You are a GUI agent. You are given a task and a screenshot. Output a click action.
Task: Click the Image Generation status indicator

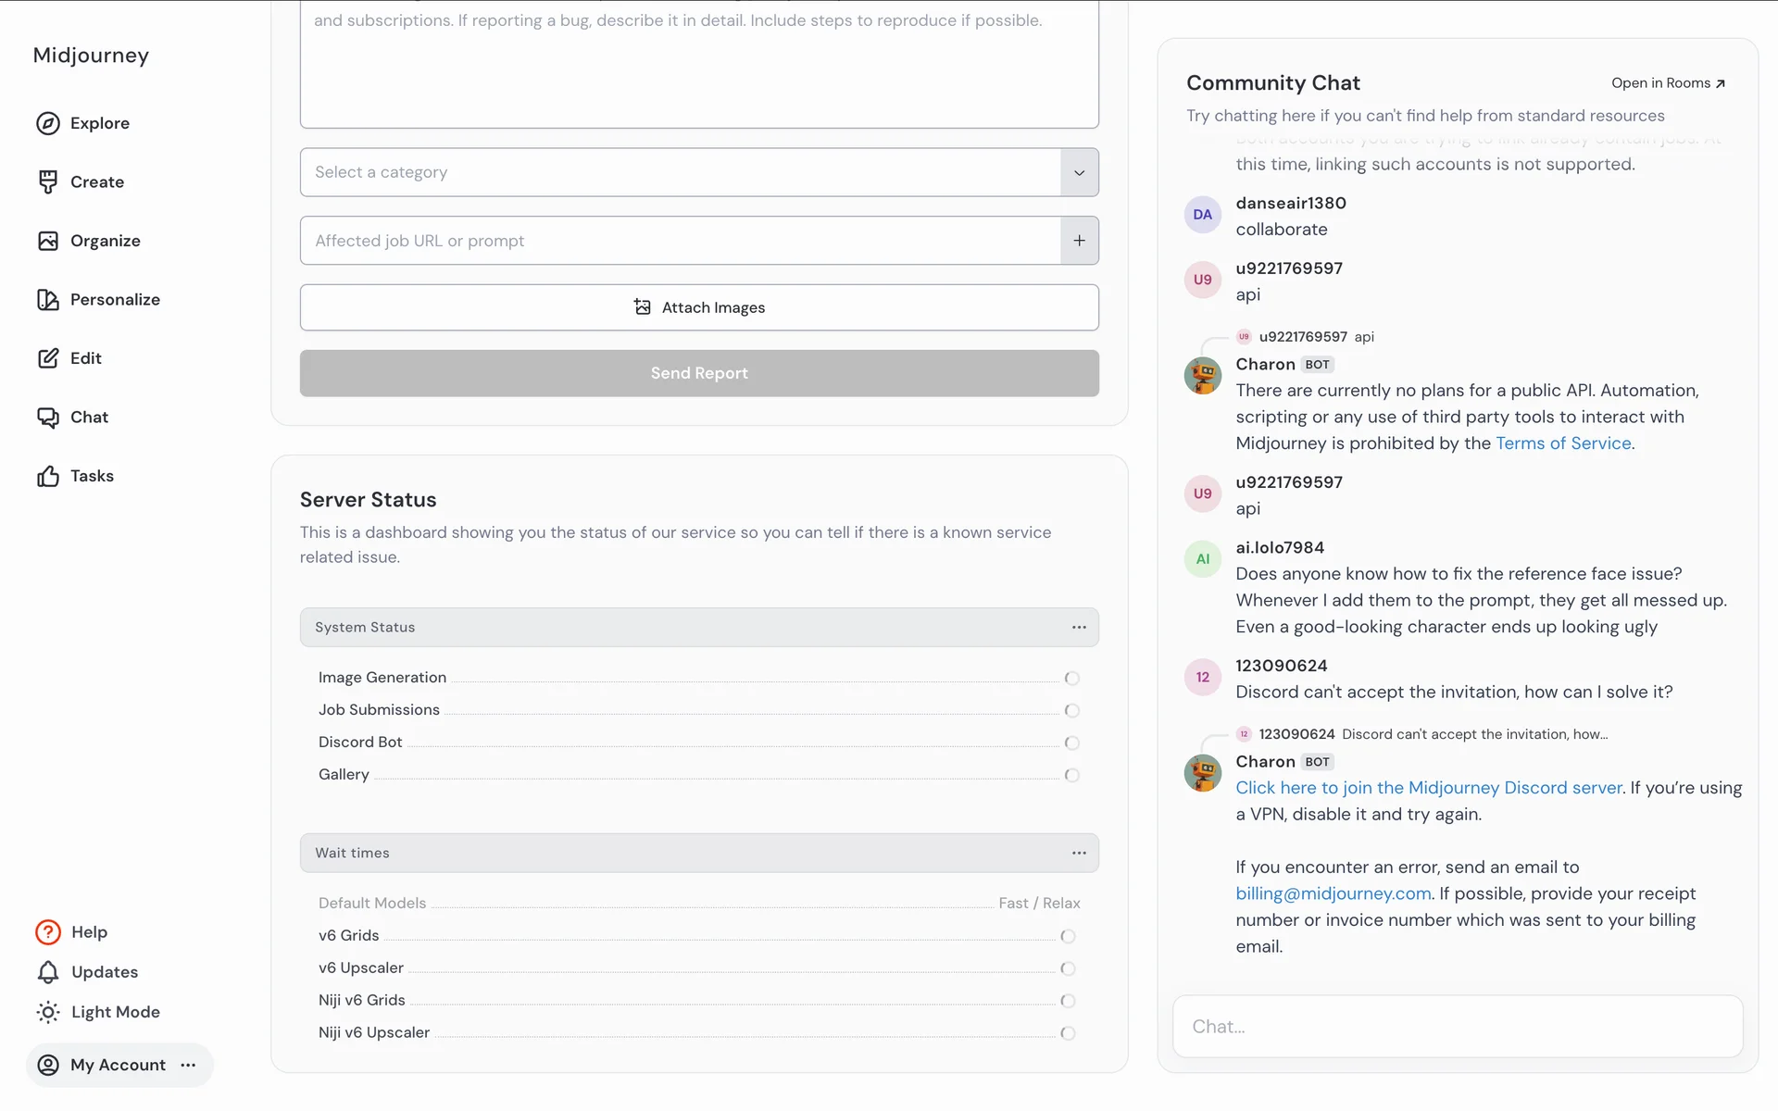click(1071, 678)
